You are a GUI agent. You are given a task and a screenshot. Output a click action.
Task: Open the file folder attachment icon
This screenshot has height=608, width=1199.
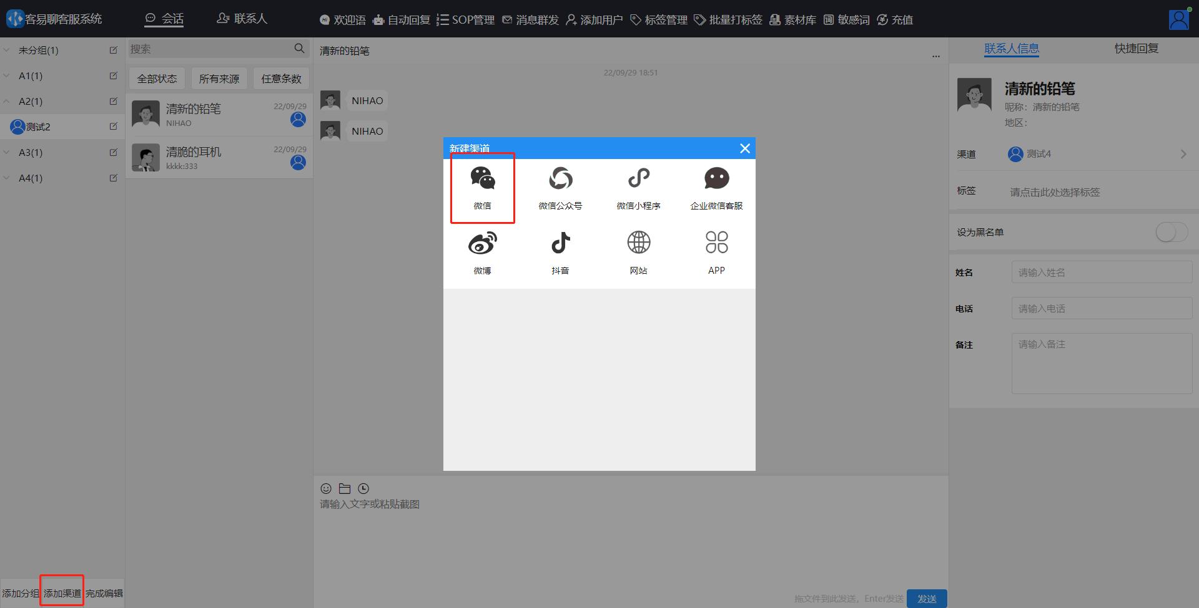click(345, 488)
